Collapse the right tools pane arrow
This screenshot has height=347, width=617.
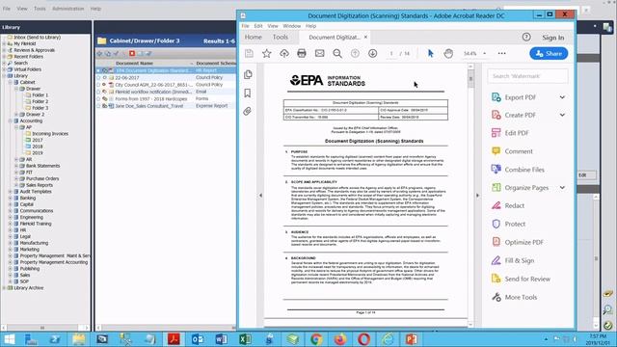click(x=478, y=195)
